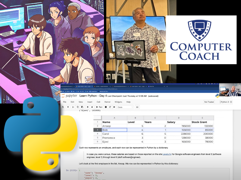Image resolution: width=241 pixels, height=180 pixels.
Task: Switch to the Untitled Jupyter Notebook browser tab
Action: point(102,86)
